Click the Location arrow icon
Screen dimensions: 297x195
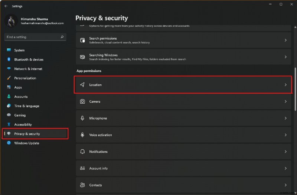[82, 85]
